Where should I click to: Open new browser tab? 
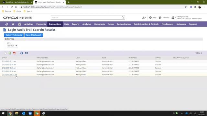pyautogui.click(x=69, y=2)
